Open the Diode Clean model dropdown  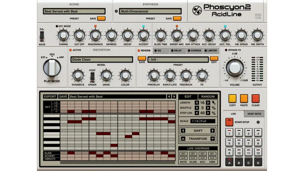(101, 60)
